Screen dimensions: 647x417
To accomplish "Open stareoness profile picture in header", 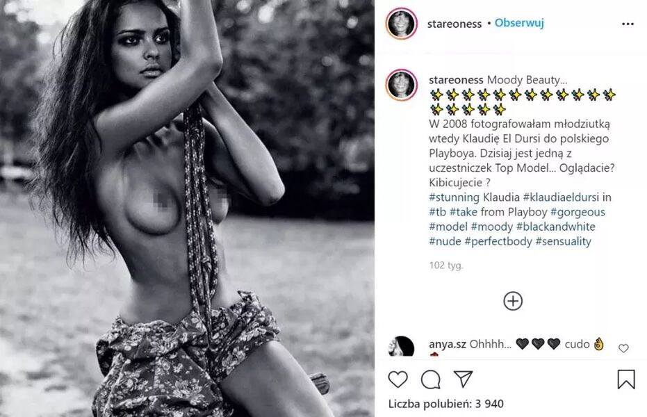I will (x=402, y=24).
